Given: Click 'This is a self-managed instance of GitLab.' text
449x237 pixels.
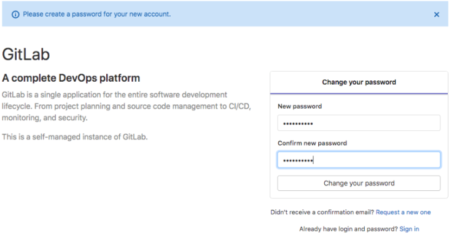Looking at the screenshot, I should 75,137.
